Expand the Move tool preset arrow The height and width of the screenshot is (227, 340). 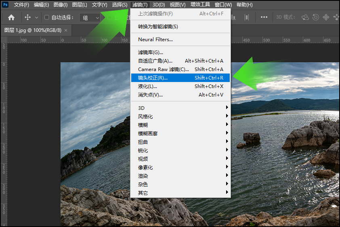[x=37, y=18]
